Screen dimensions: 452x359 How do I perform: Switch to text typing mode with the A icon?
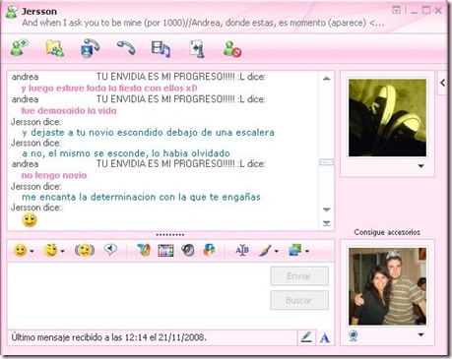[325, 337]
